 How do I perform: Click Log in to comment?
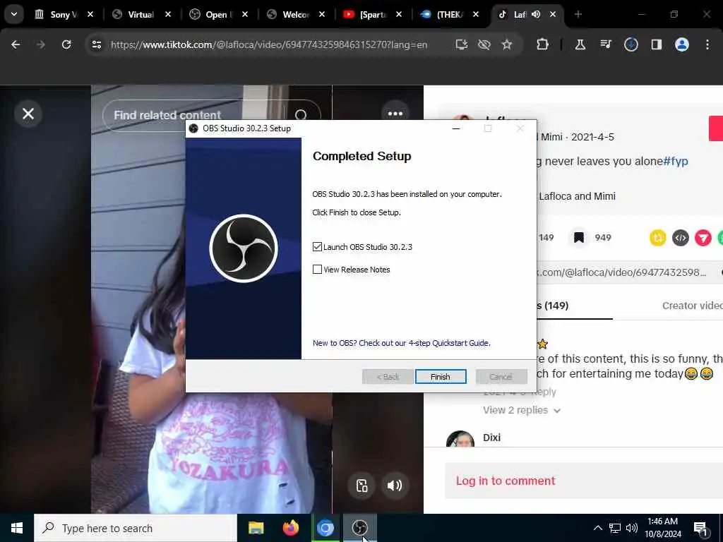506,481
